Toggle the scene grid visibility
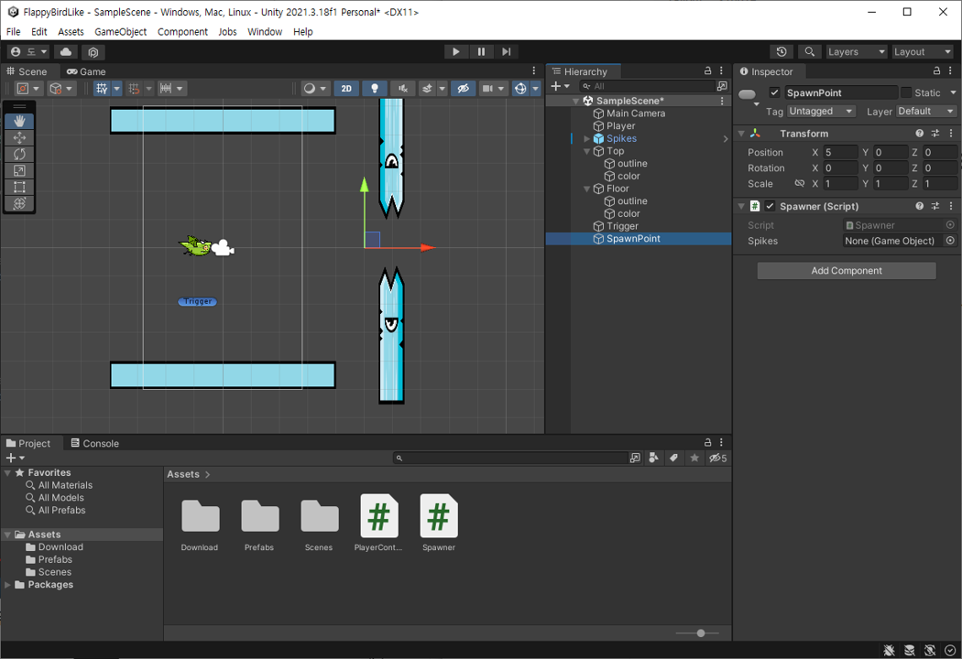Image resolution: width=962 pixels, height=659 pixels. tap(102, 89)
